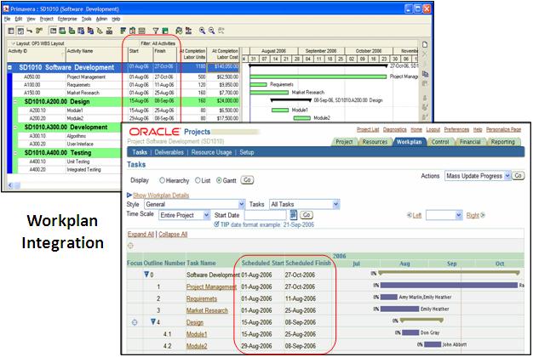The image size is (533, 357).
Task: Collapse outline 0 Software Development in Oracle table
Action: 146,275
